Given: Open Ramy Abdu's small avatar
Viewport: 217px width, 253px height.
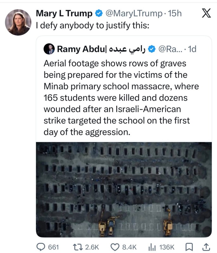Looking at the screenshot, I should coord(50,49).
